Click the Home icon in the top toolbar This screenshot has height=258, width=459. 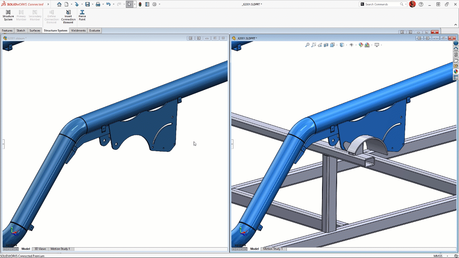[x=59, y=4]
